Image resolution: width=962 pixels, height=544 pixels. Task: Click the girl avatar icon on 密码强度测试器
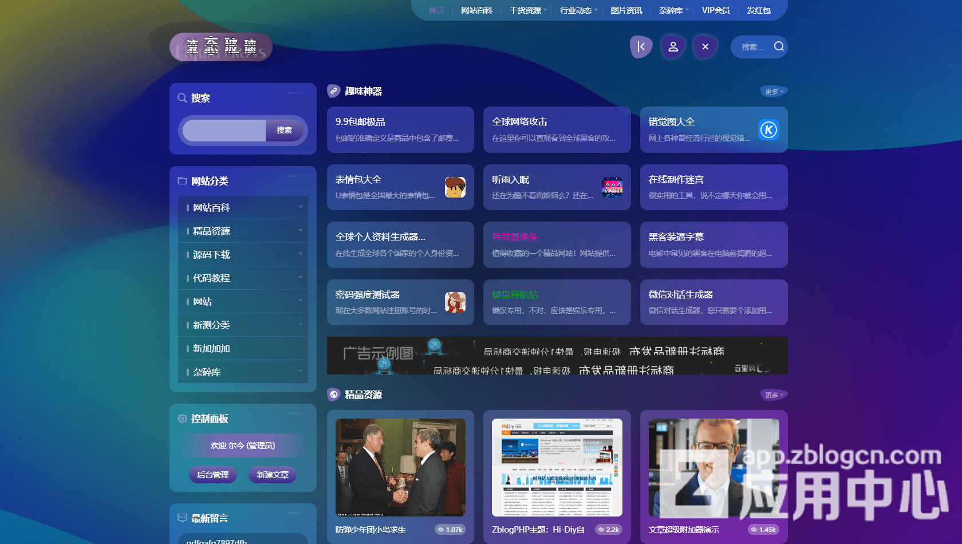(x=455, y=302)
